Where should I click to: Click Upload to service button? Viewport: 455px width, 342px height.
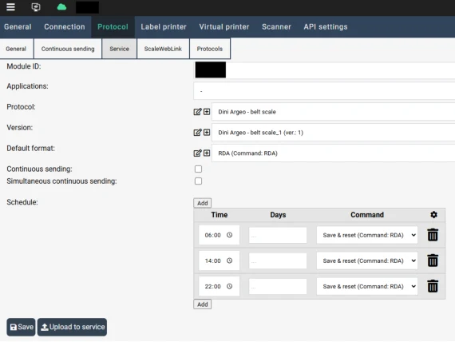73,327
